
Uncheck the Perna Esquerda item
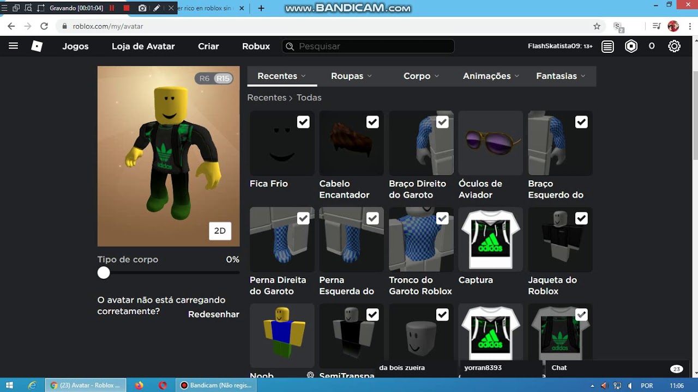(x=372, y=218)
